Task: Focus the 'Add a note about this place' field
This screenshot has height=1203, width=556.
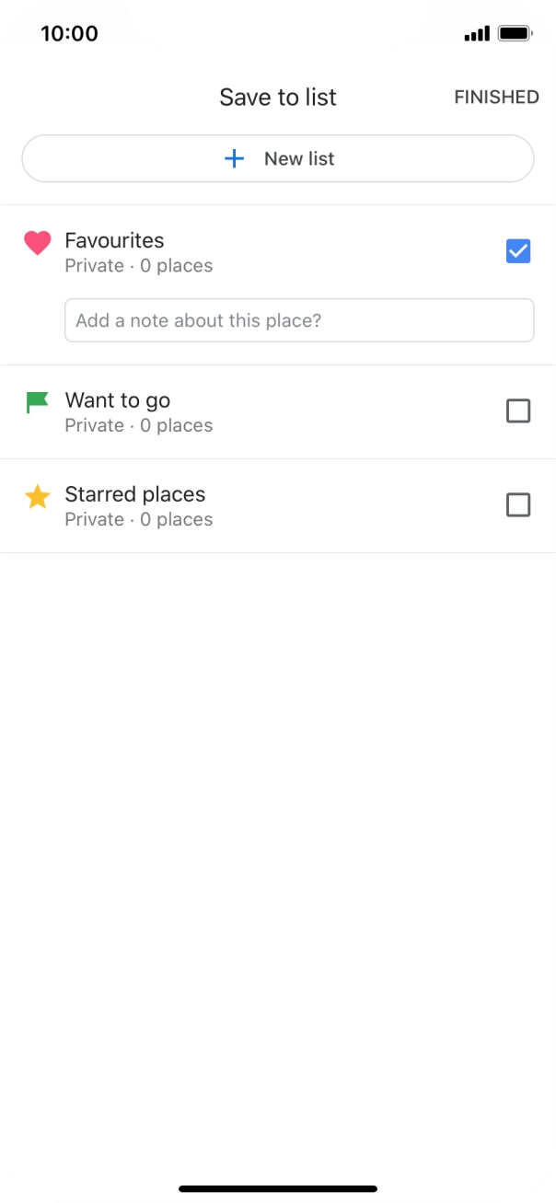Action: pos(299,320)
